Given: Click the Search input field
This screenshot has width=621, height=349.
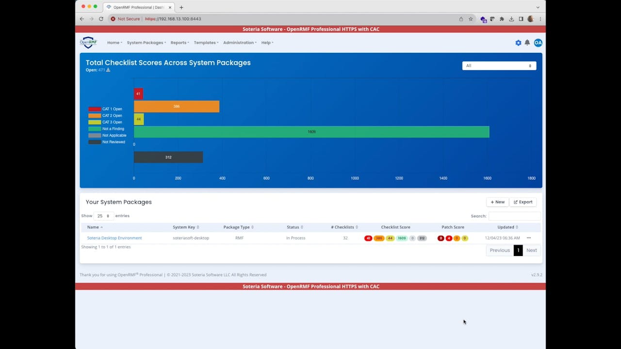Looking at the screenshot, I should (x=514, y=216).
